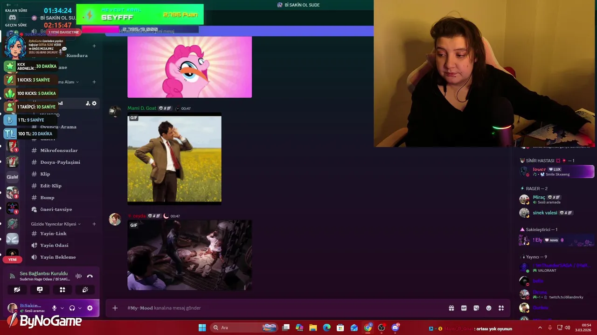Open the Pinkie Pie GIF image
The height and width of the screenshot is (335, 597).
(189, 67)
